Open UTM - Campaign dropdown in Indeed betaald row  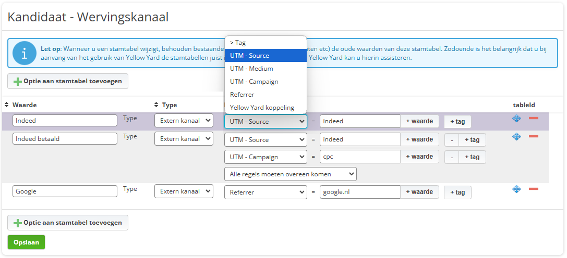click(x=266, y=157)
